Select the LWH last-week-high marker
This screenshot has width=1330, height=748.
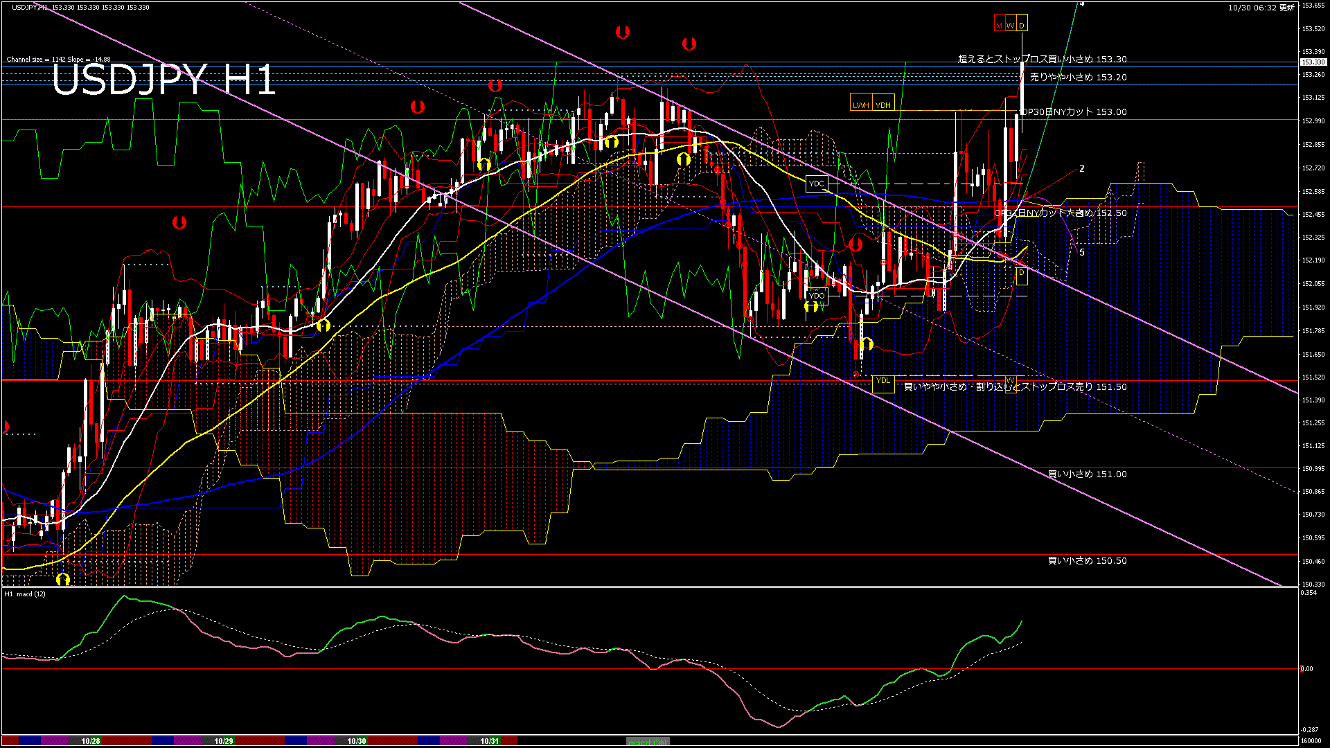[x=860, y=105]
